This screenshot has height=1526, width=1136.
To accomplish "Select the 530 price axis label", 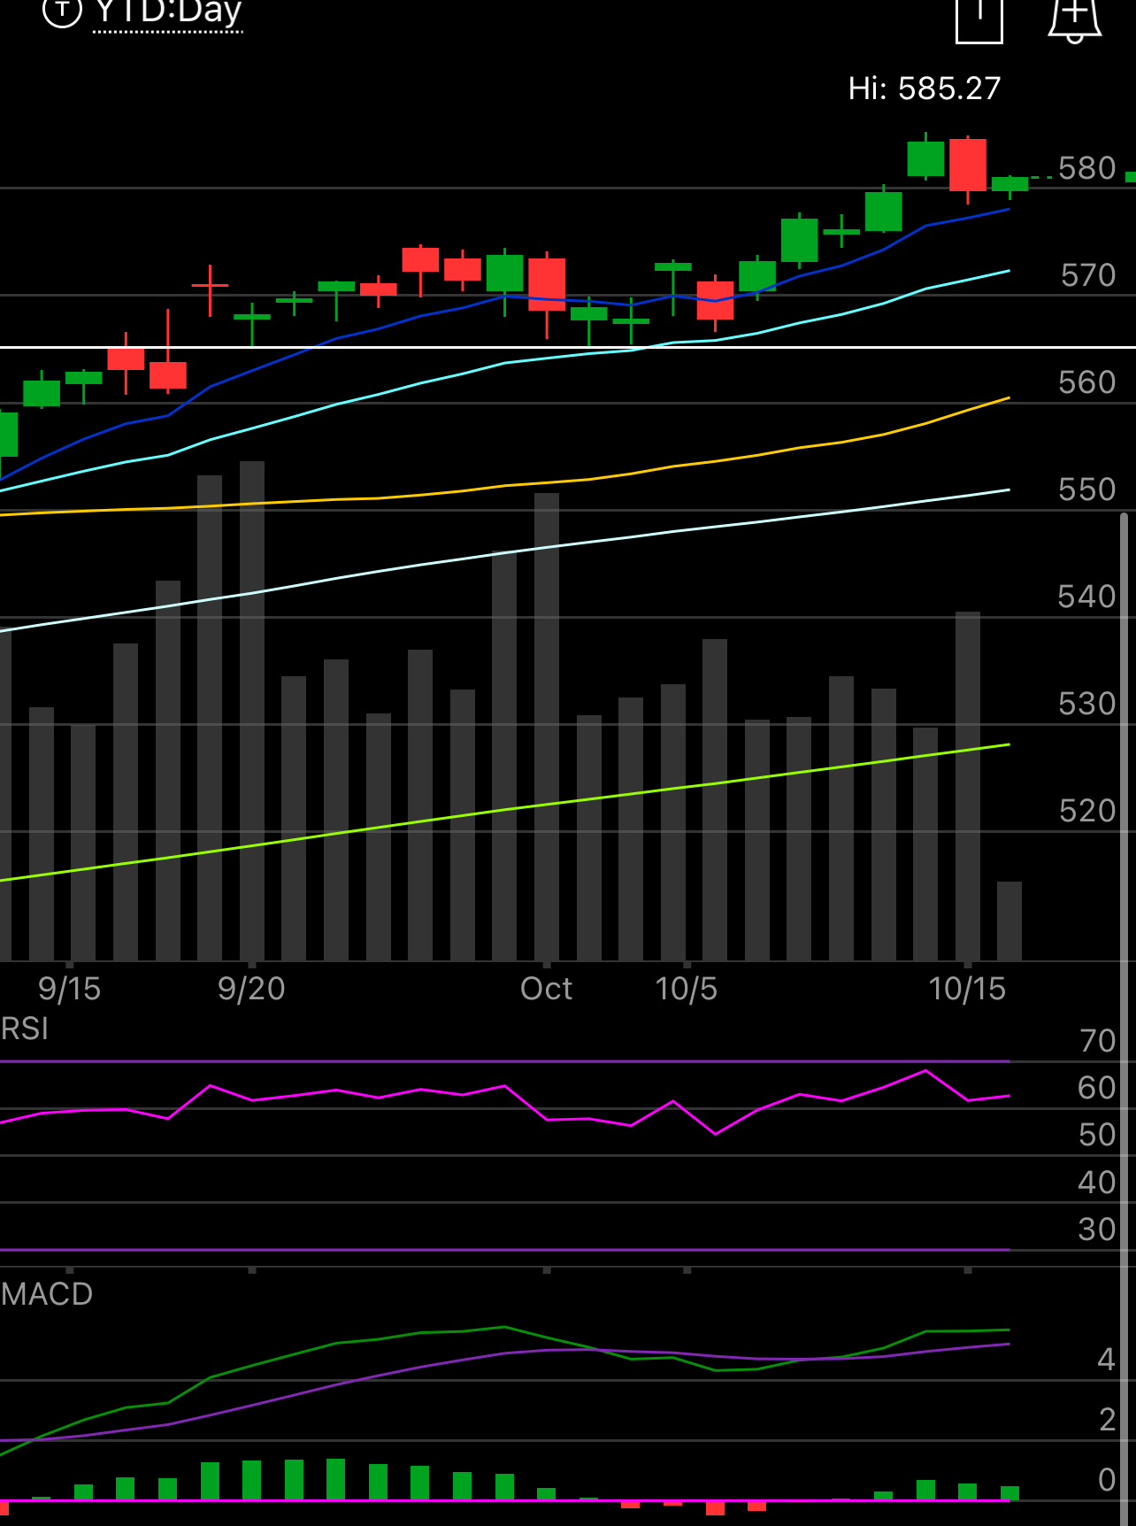I will [x=1087, y=704].
